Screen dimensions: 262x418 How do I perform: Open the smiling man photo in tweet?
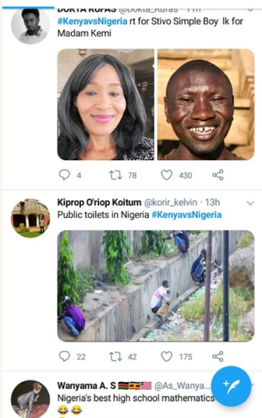click(x=206, y=104)
